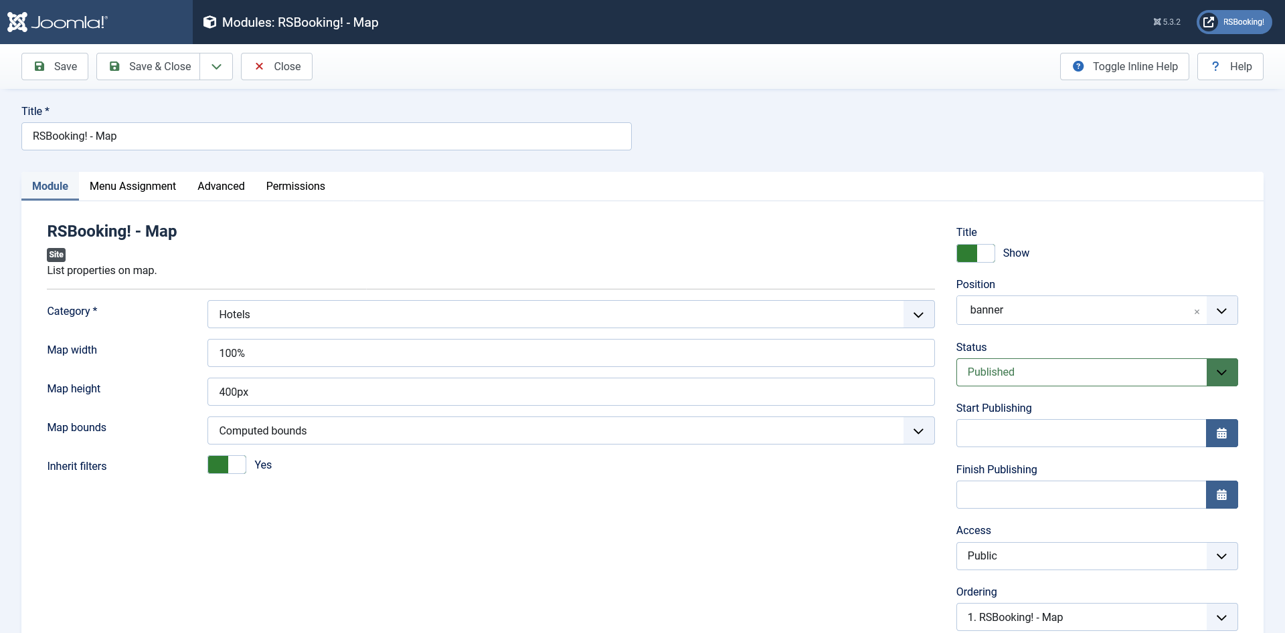Open the Help button
The image size is (1285, 633).
pyautogui.click(x=1230, y=66)
